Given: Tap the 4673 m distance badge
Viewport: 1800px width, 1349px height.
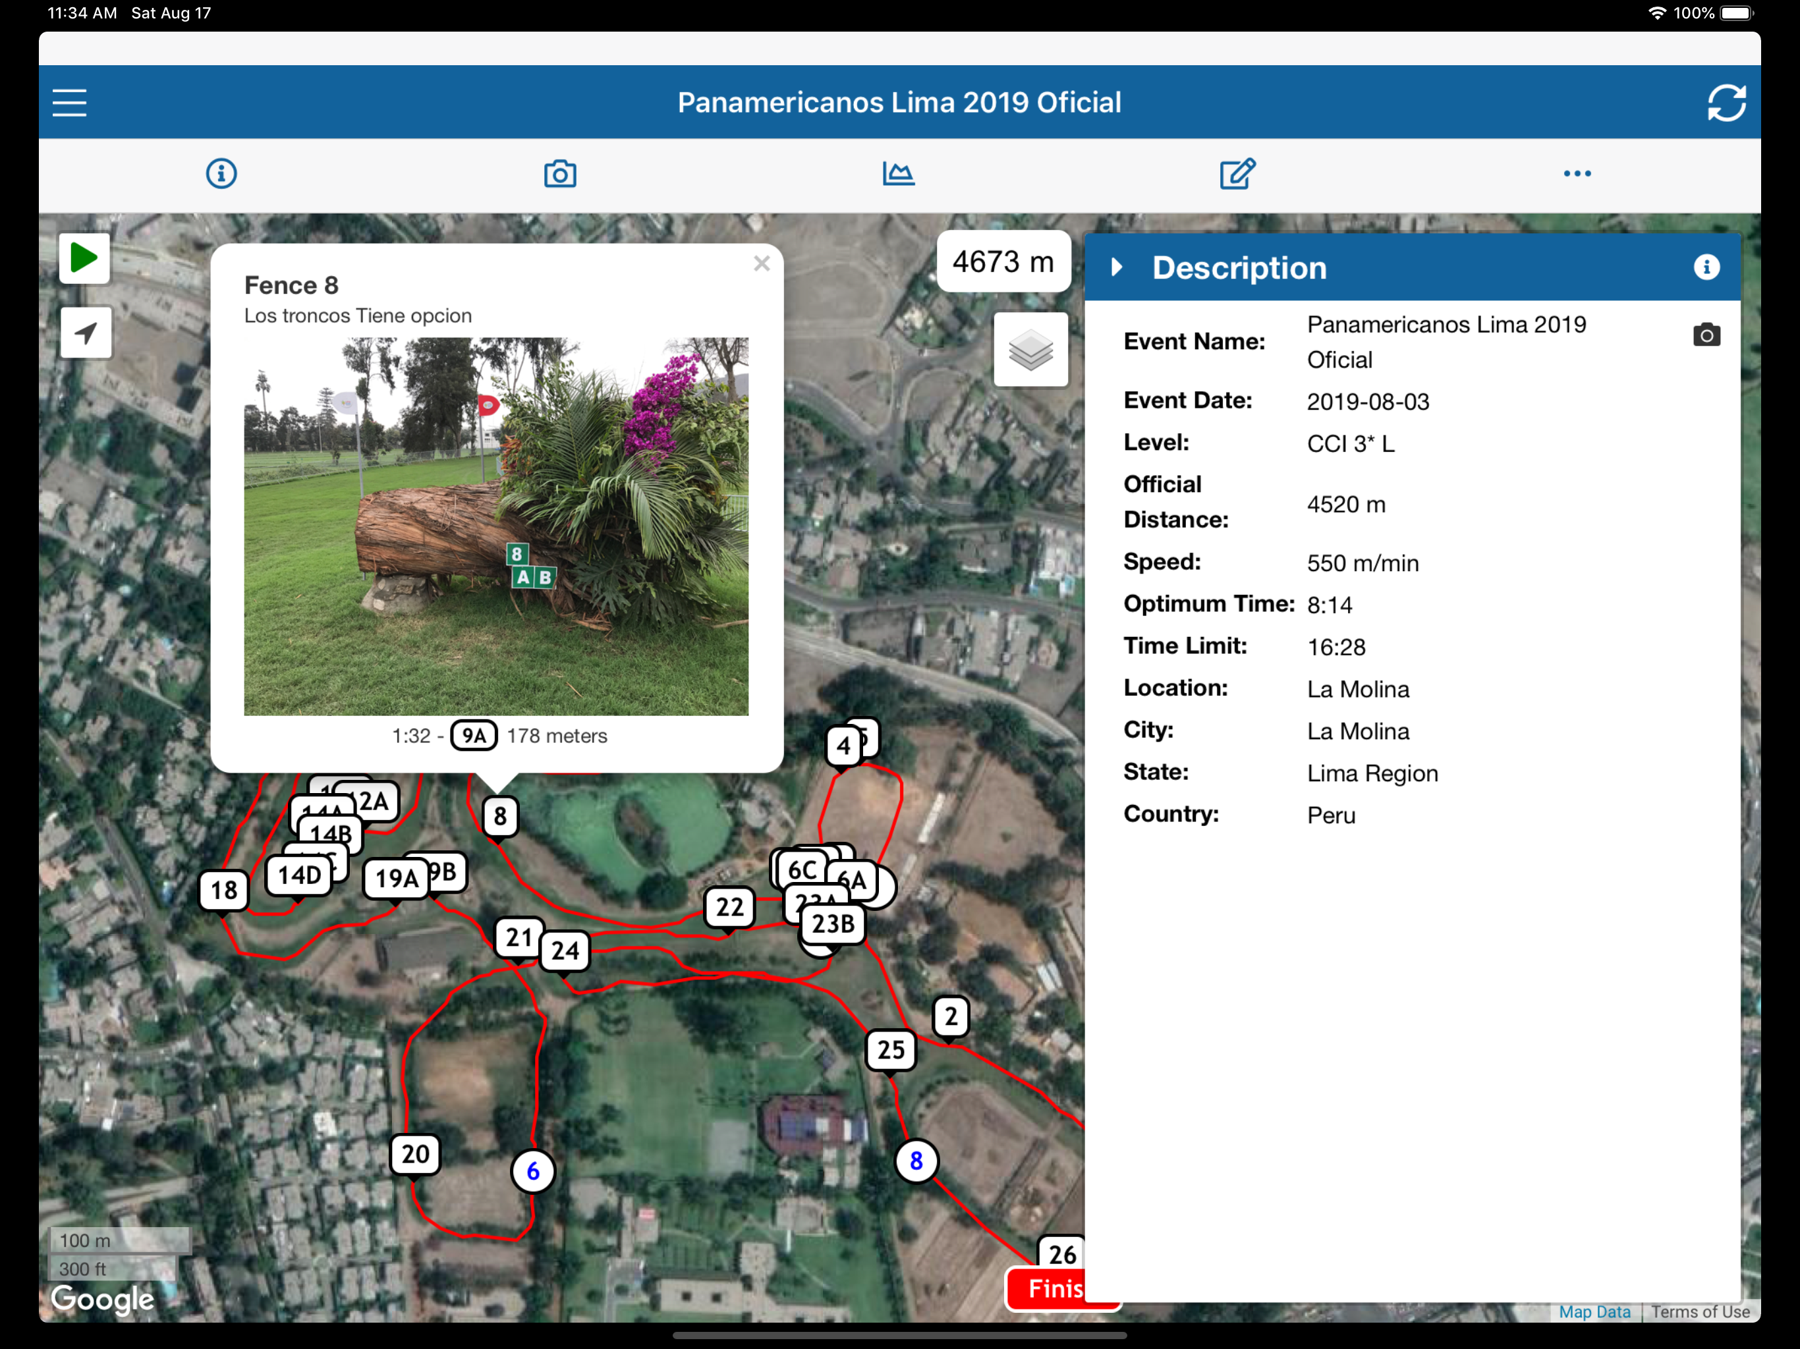Looking at the screenshot, I should 1003,262.
